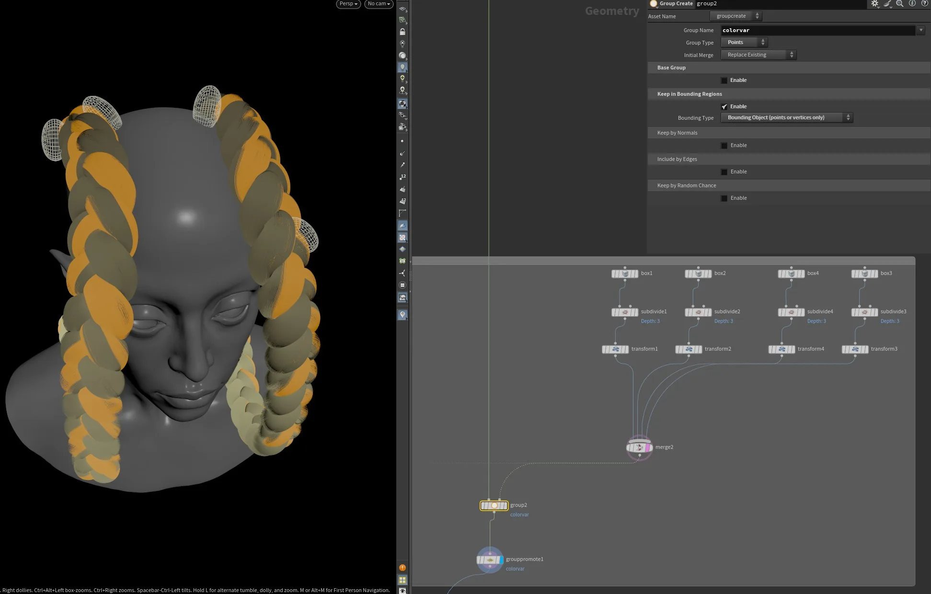The image size is (931, 594).
Task: Click the colorvar label under grouppromote1
Action: point(515,569)
